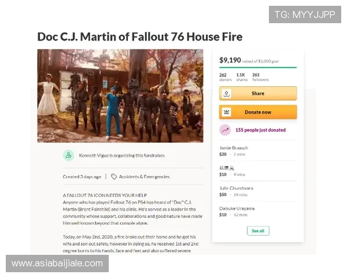
Task: Click the green fundraising progress bar
Action: [x=258, y=67]
